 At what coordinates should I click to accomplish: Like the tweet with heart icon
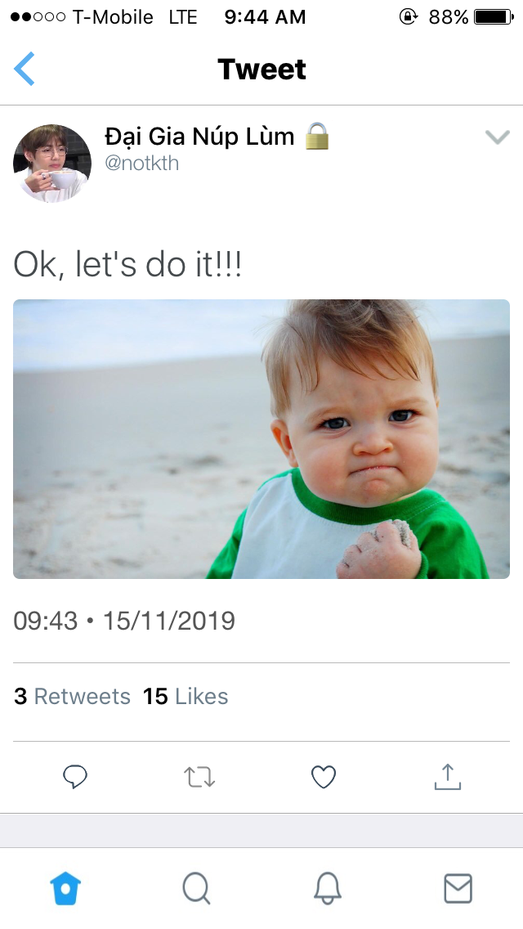[x=324, y=776]
